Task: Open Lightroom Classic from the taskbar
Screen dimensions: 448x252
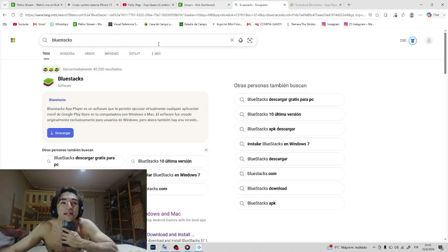Action: point(153,247)
